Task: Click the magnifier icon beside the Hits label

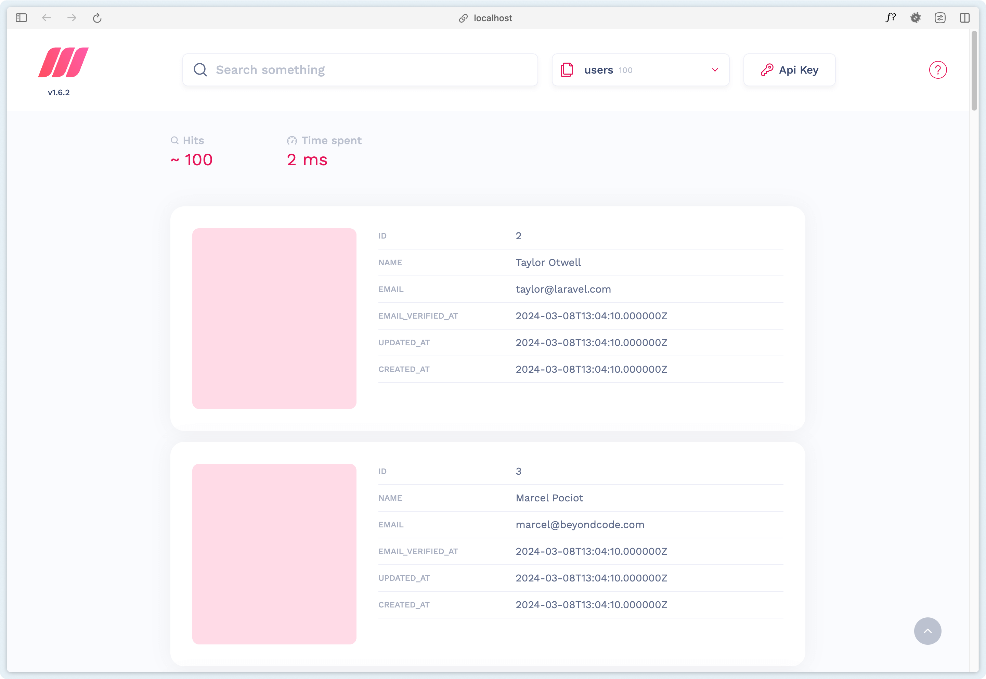Action: (175, 140)
